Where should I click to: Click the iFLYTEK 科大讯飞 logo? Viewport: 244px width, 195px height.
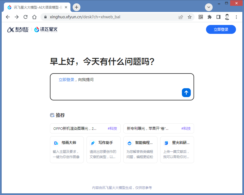(x=18, y=30)
